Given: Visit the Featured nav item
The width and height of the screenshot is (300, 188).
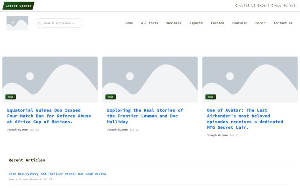Looking at the screenshot, I should coord(240,23).
